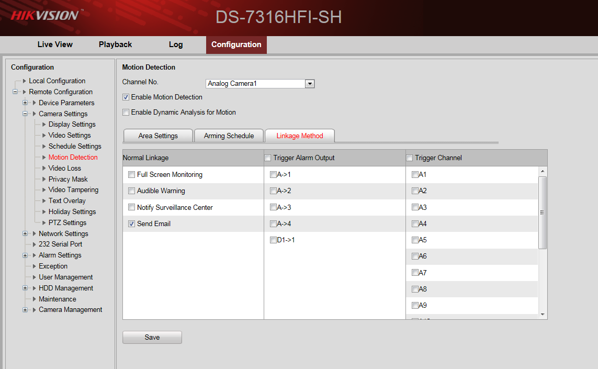The image size is (598, 369).
Task: Open PTZ Settings
Action: tap(67, 223)
